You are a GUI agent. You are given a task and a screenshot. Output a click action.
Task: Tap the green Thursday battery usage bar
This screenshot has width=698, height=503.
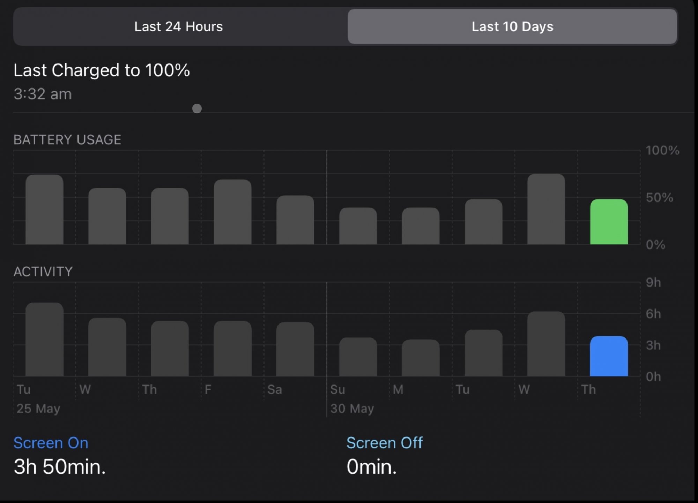coord(609,222)
